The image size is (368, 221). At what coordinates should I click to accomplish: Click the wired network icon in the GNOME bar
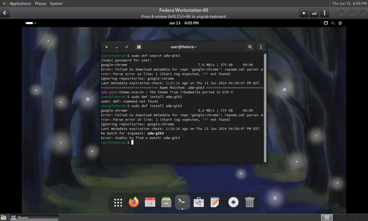[x=326, y=23]
